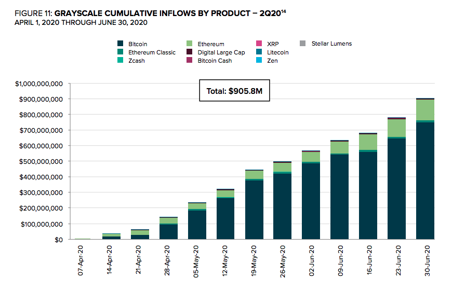This screenshot has width=452, height=293.
Task: Click the Bitcoin segment of the 02-Jun-20 bar
Action: click(311, 201)
